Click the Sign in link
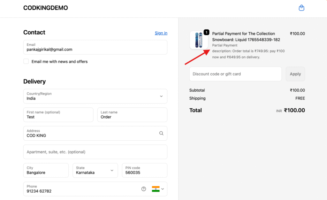 tap(161, 33)
